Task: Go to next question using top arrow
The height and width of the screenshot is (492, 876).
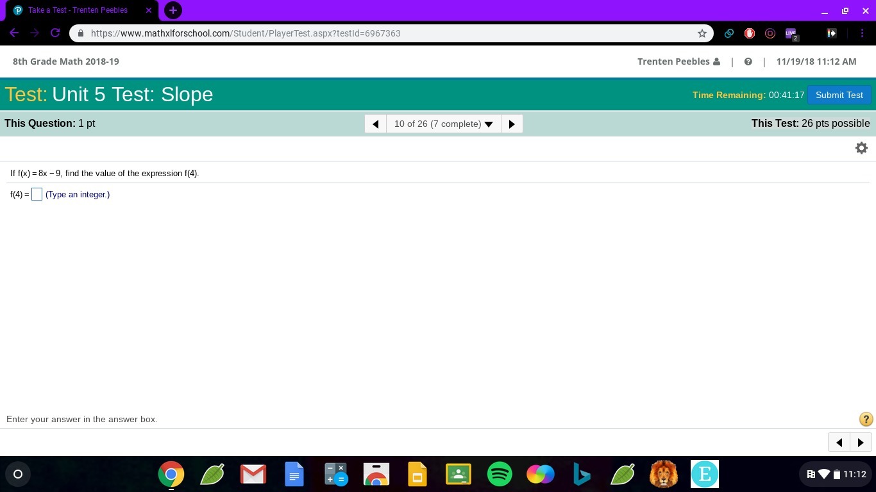Action: click(x=512, y=124)
